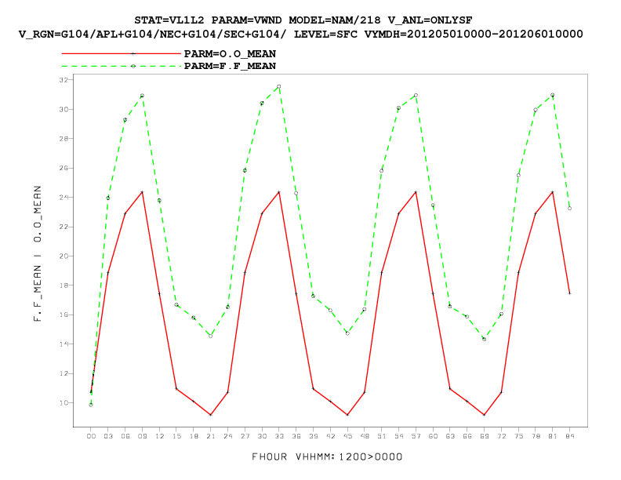This screenshot has height=480, width=621.
Task: Click the x-axis tick label 51
Action: (x=382, y=436)
